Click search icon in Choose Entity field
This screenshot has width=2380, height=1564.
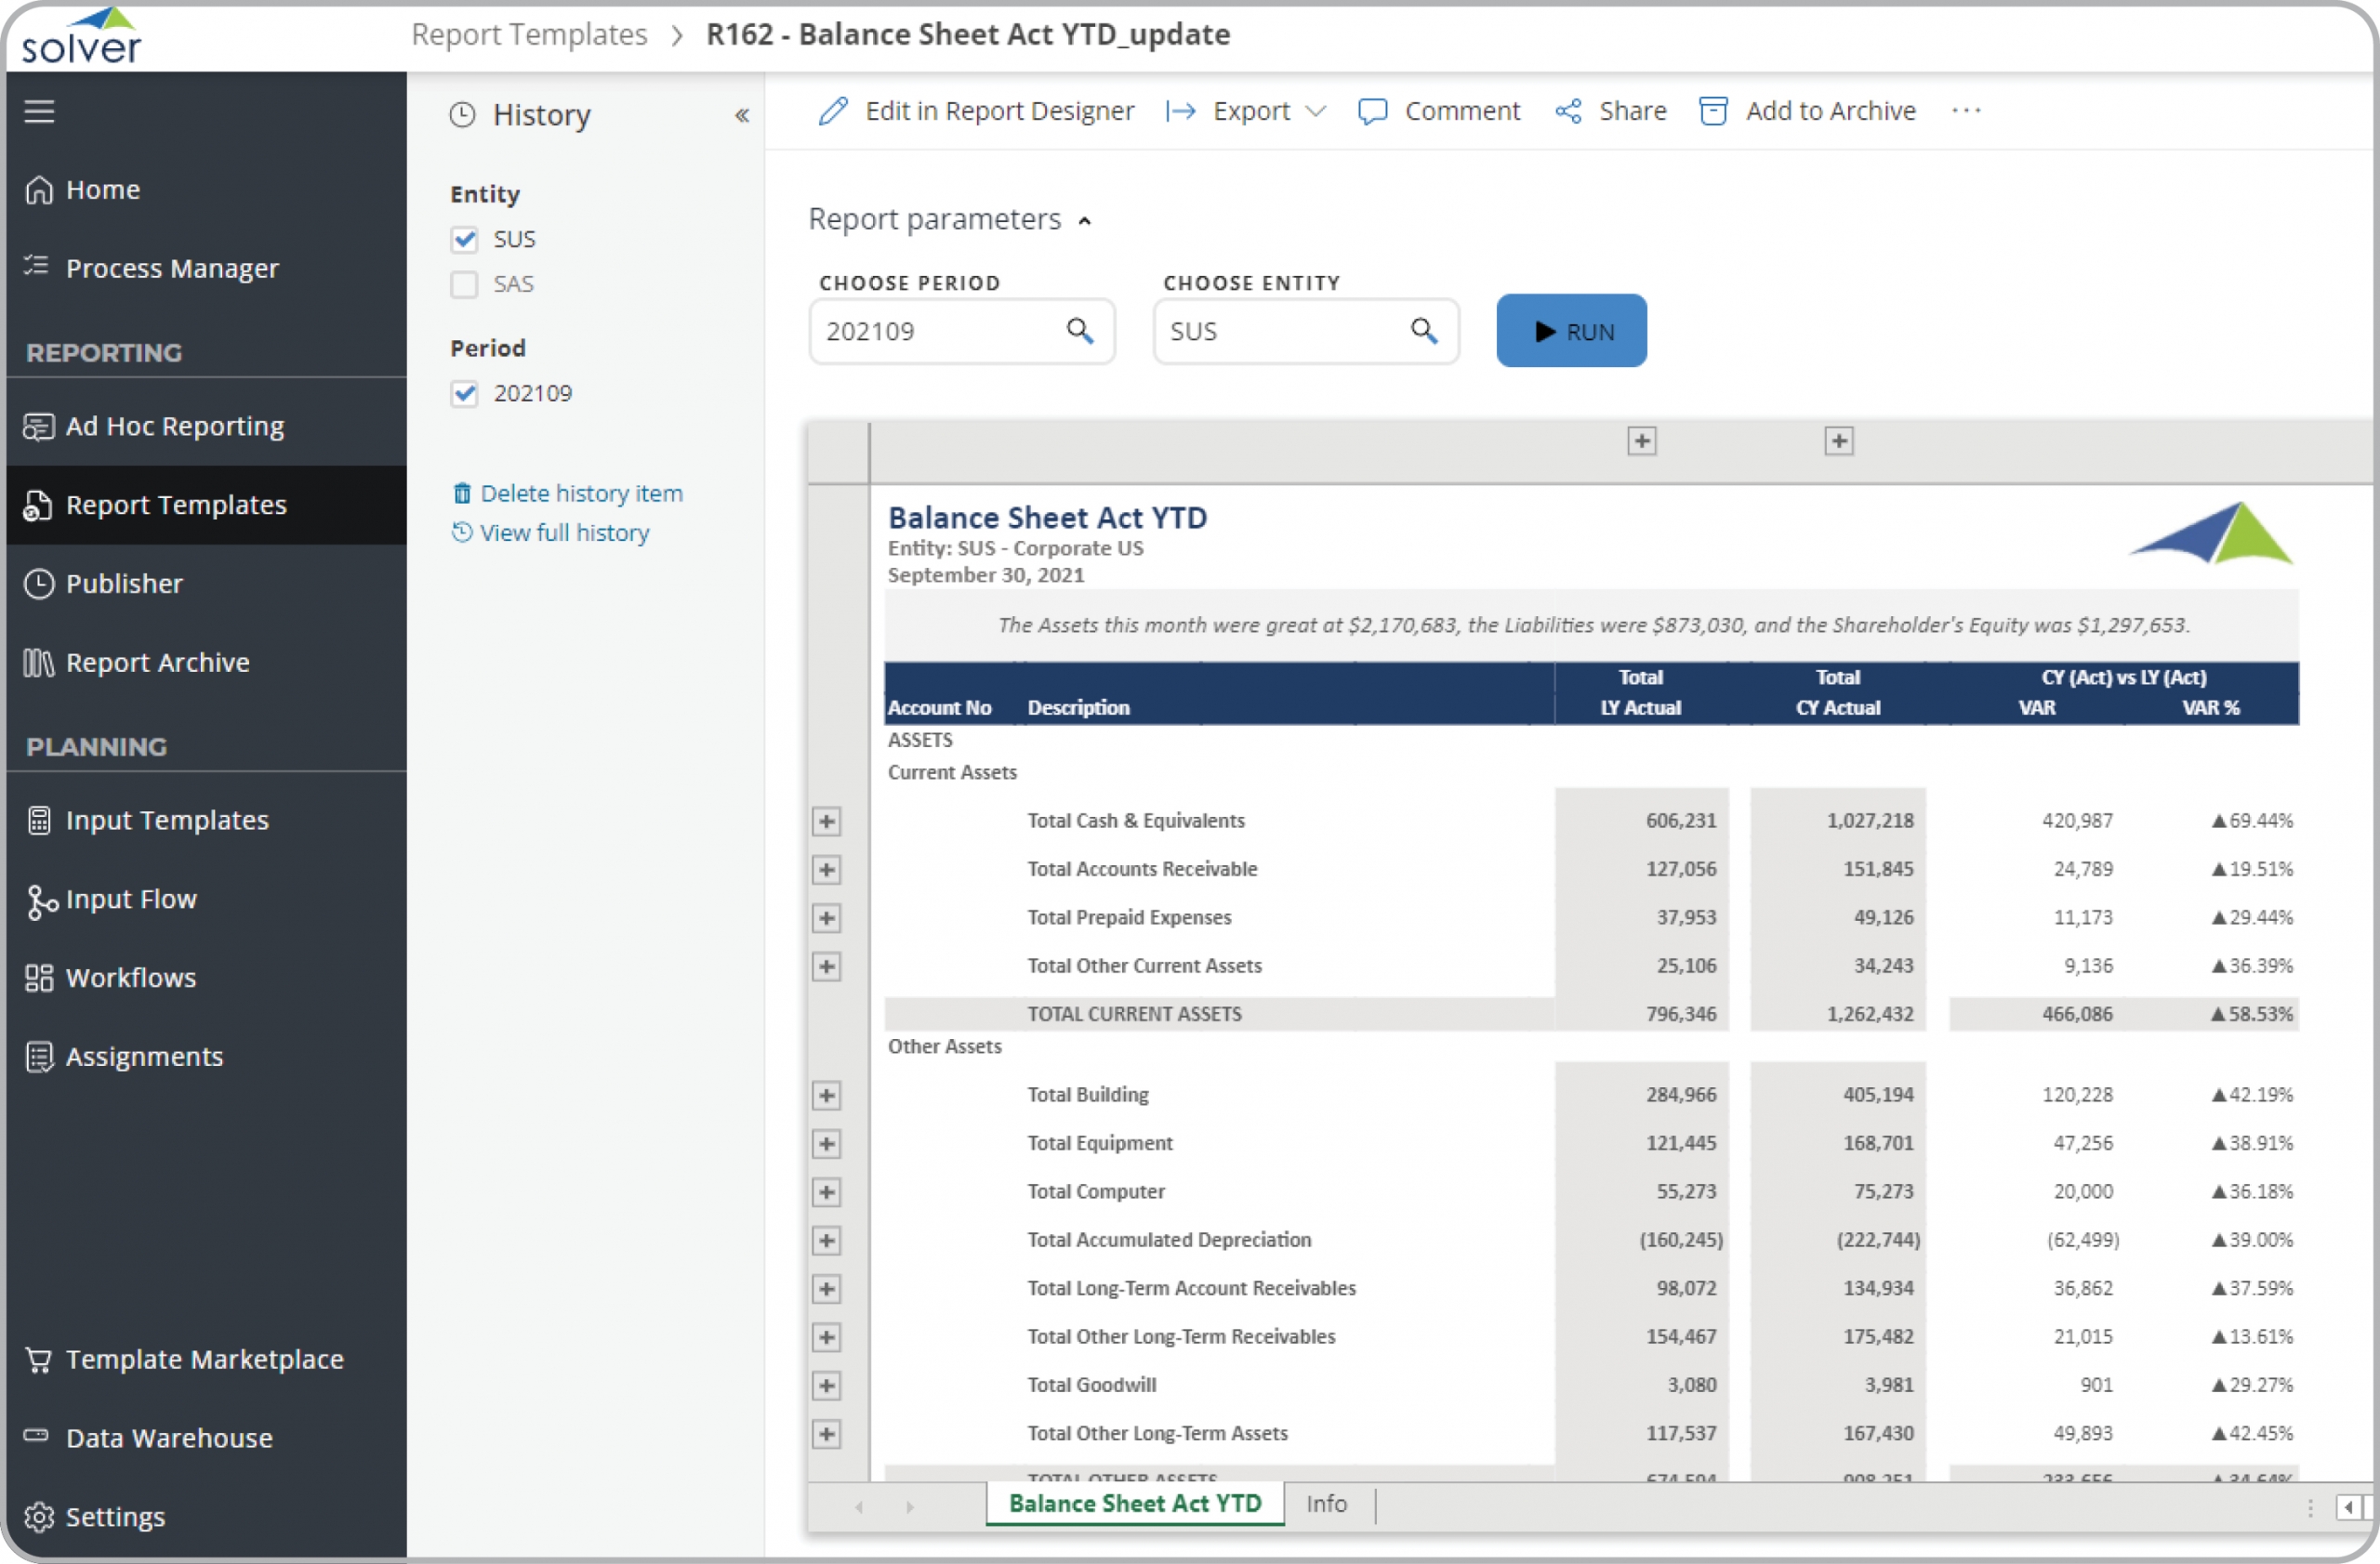(x=1423, y=331)
